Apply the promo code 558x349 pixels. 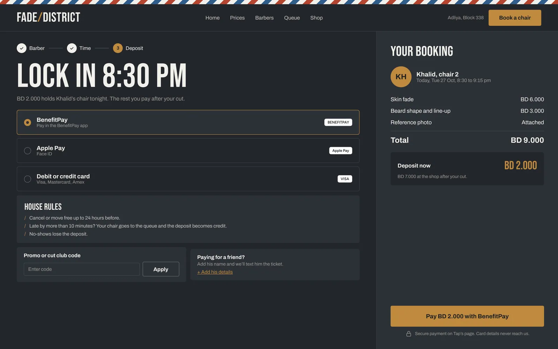pos(161,269)
